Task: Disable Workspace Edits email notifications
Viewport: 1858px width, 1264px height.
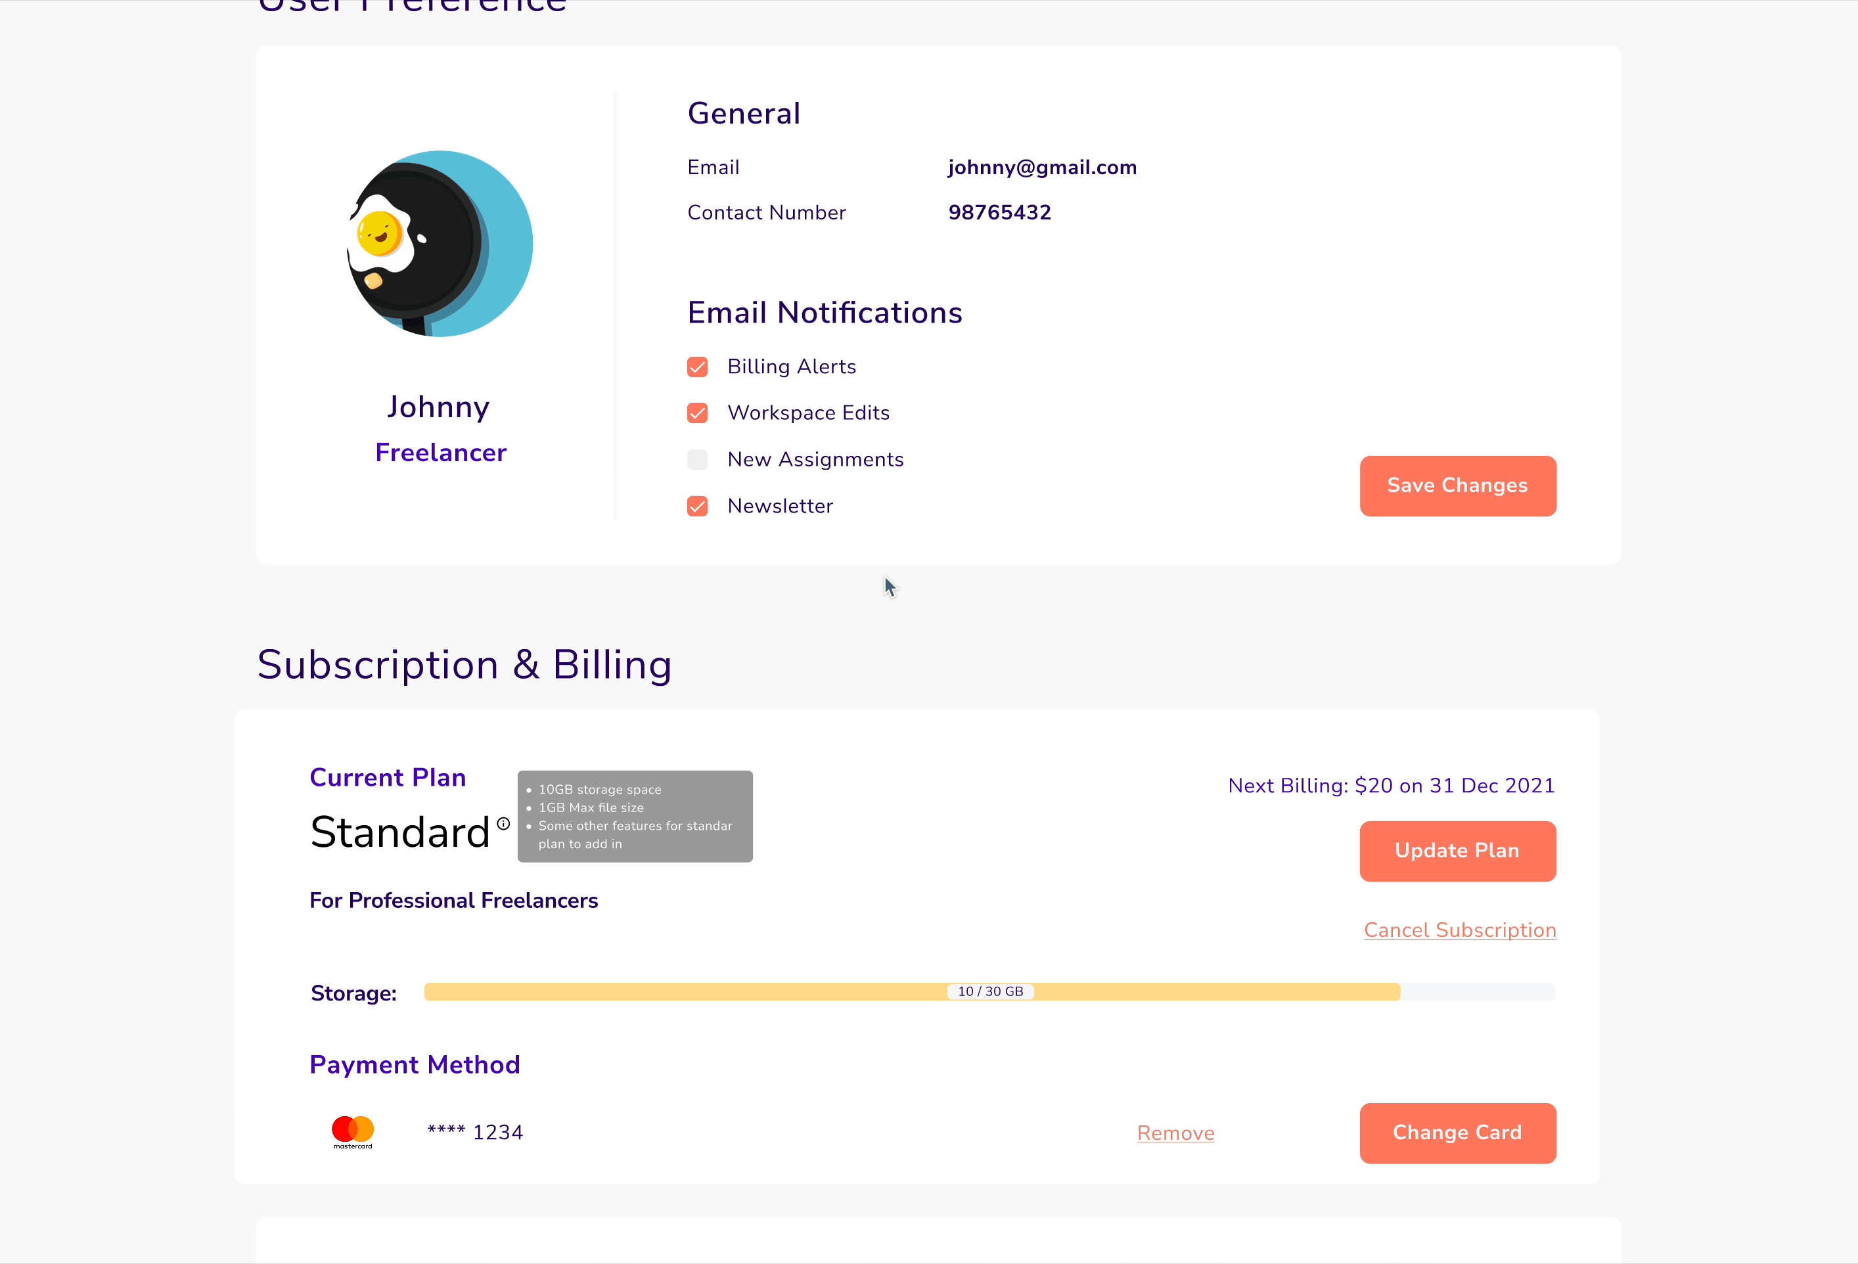Action: [x=697, y=413]
